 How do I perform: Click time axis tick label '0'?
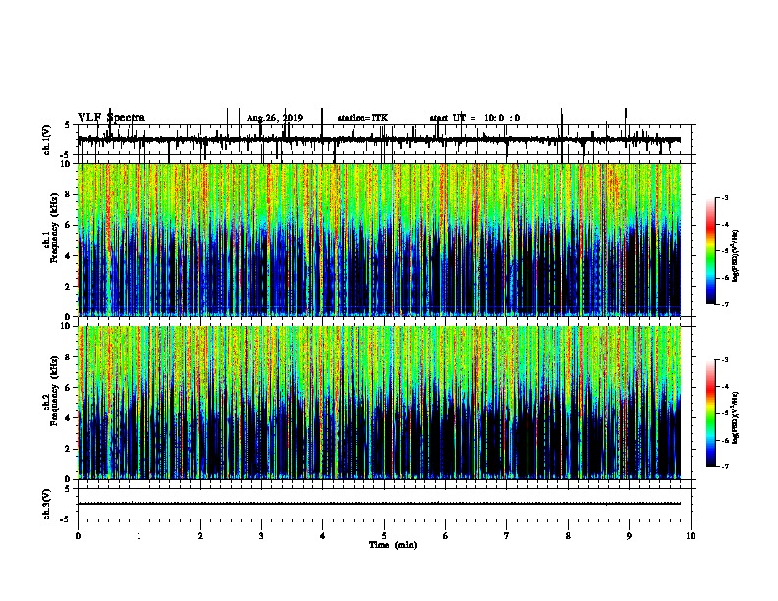78,536
